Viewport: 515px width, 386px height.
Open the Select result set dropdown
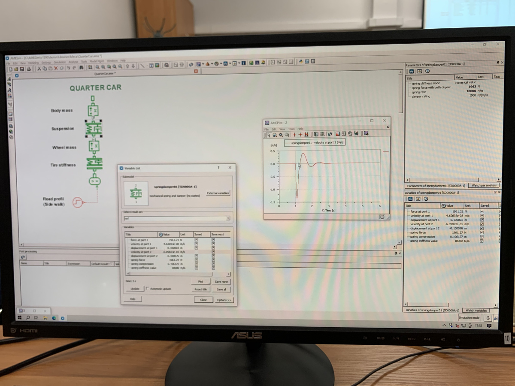227,218
